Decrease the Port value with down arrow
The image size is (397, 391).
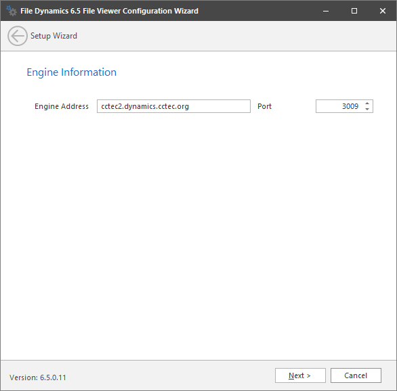tap(367, 109)
